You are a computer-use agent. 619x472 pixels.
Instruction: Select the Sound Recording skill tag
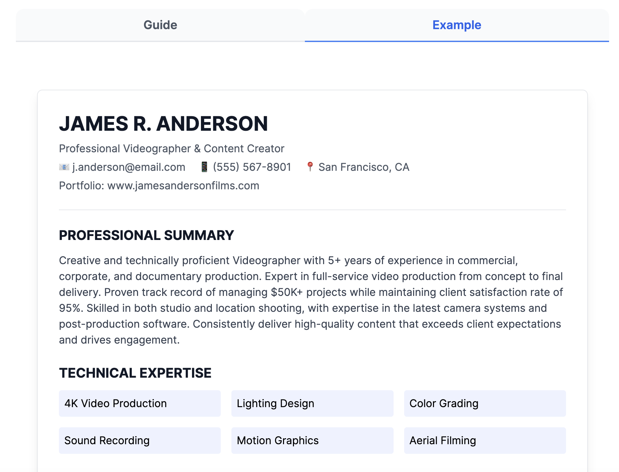tap(140, 441)
